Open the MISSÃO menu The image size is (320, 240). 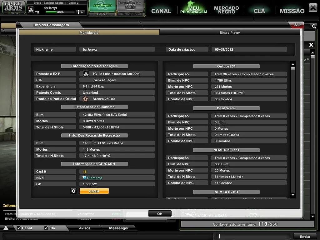[x=292, y=11]
